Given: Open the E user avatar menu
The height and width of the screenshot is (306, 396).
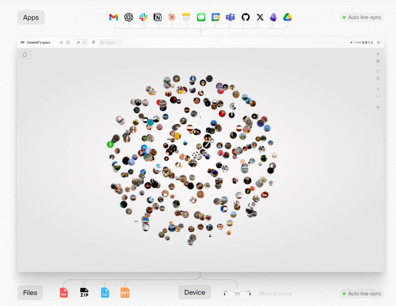Looking at the screenshot, I should tap(378, 42).
